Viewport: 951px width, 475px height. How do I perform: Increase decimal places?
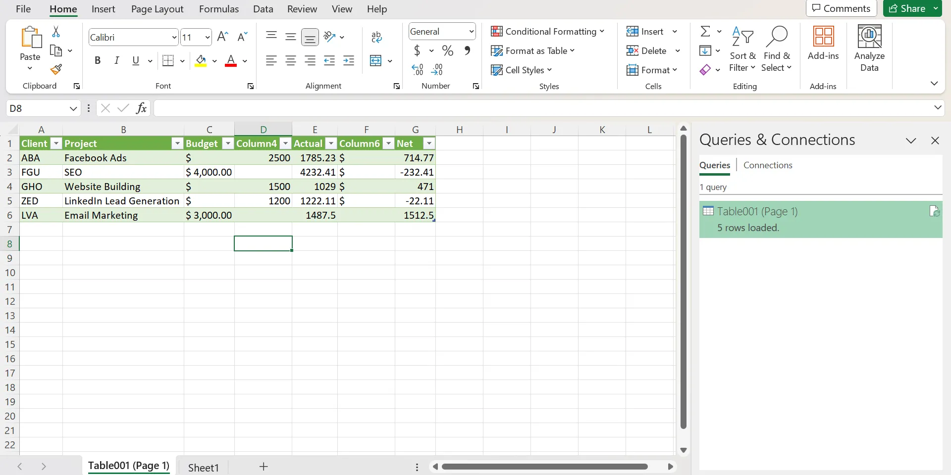(x=418, y=69)
